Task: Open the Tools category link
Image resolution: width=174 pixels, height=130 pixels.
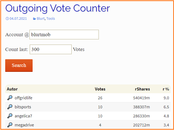Action: (51, 18)
